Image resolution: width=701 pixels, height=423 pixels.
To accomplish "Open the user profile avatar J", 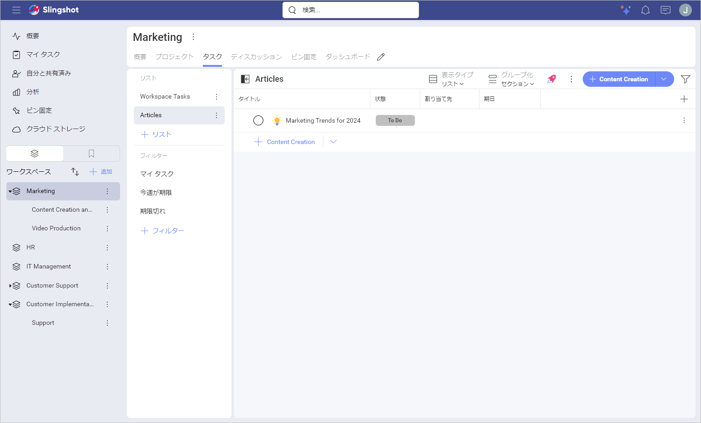I will 686,10.
